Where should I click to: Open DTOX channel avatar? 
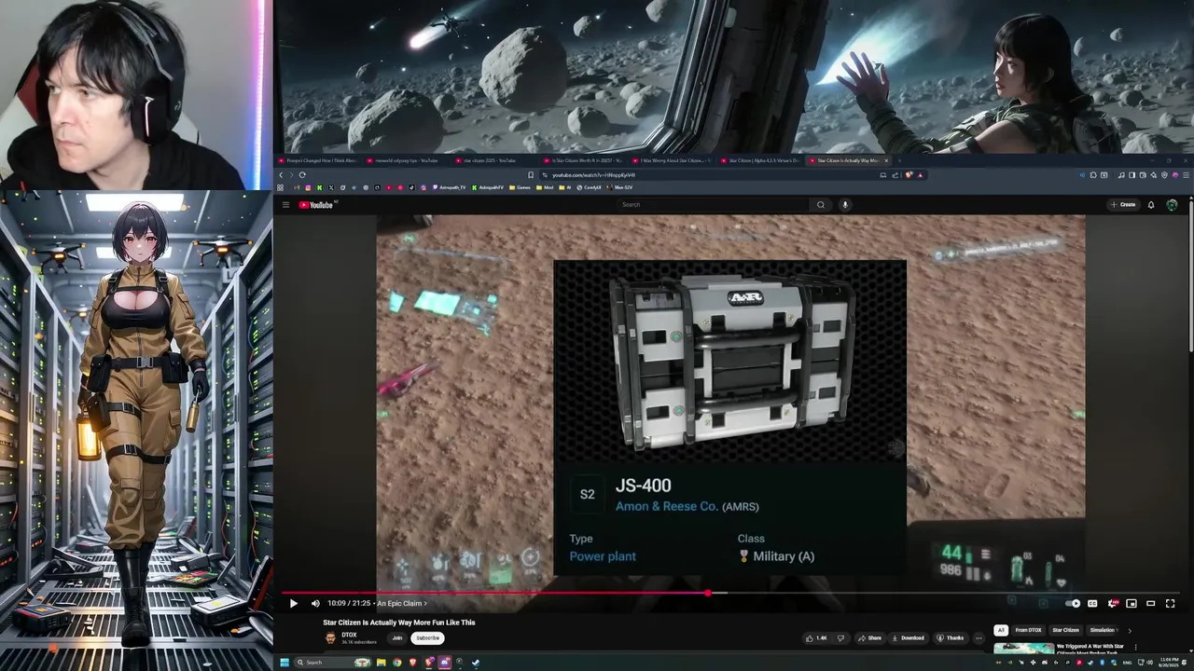[x=330, y=638]
